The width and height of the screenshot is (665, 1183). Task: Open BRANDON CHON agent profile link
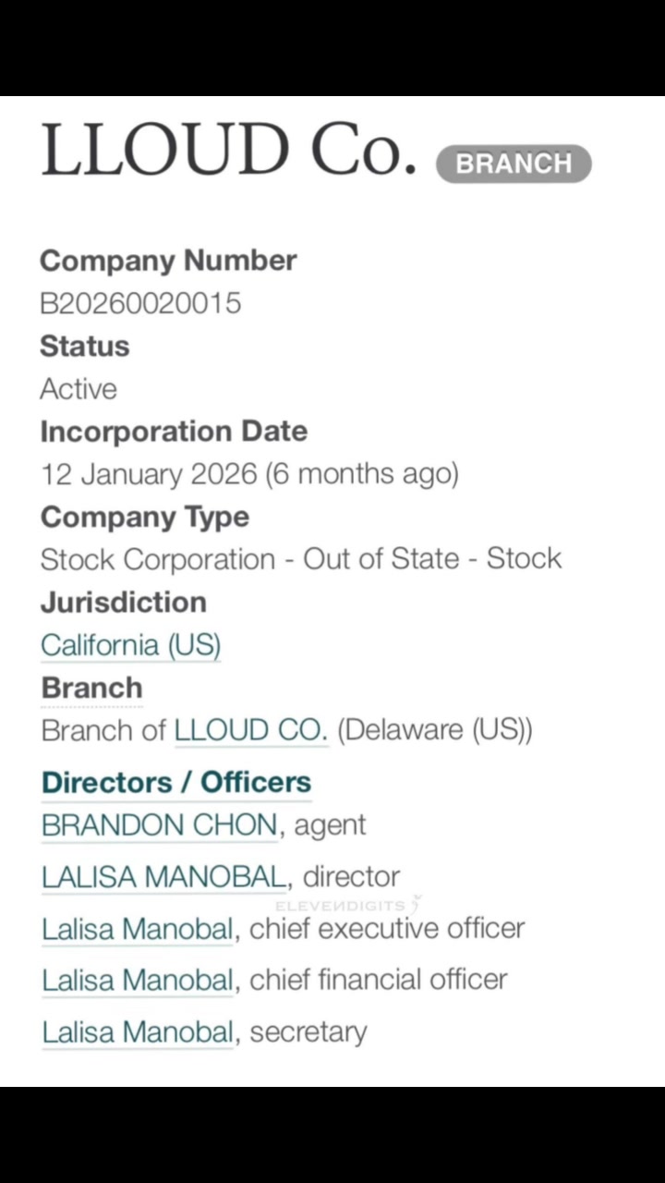160,824
